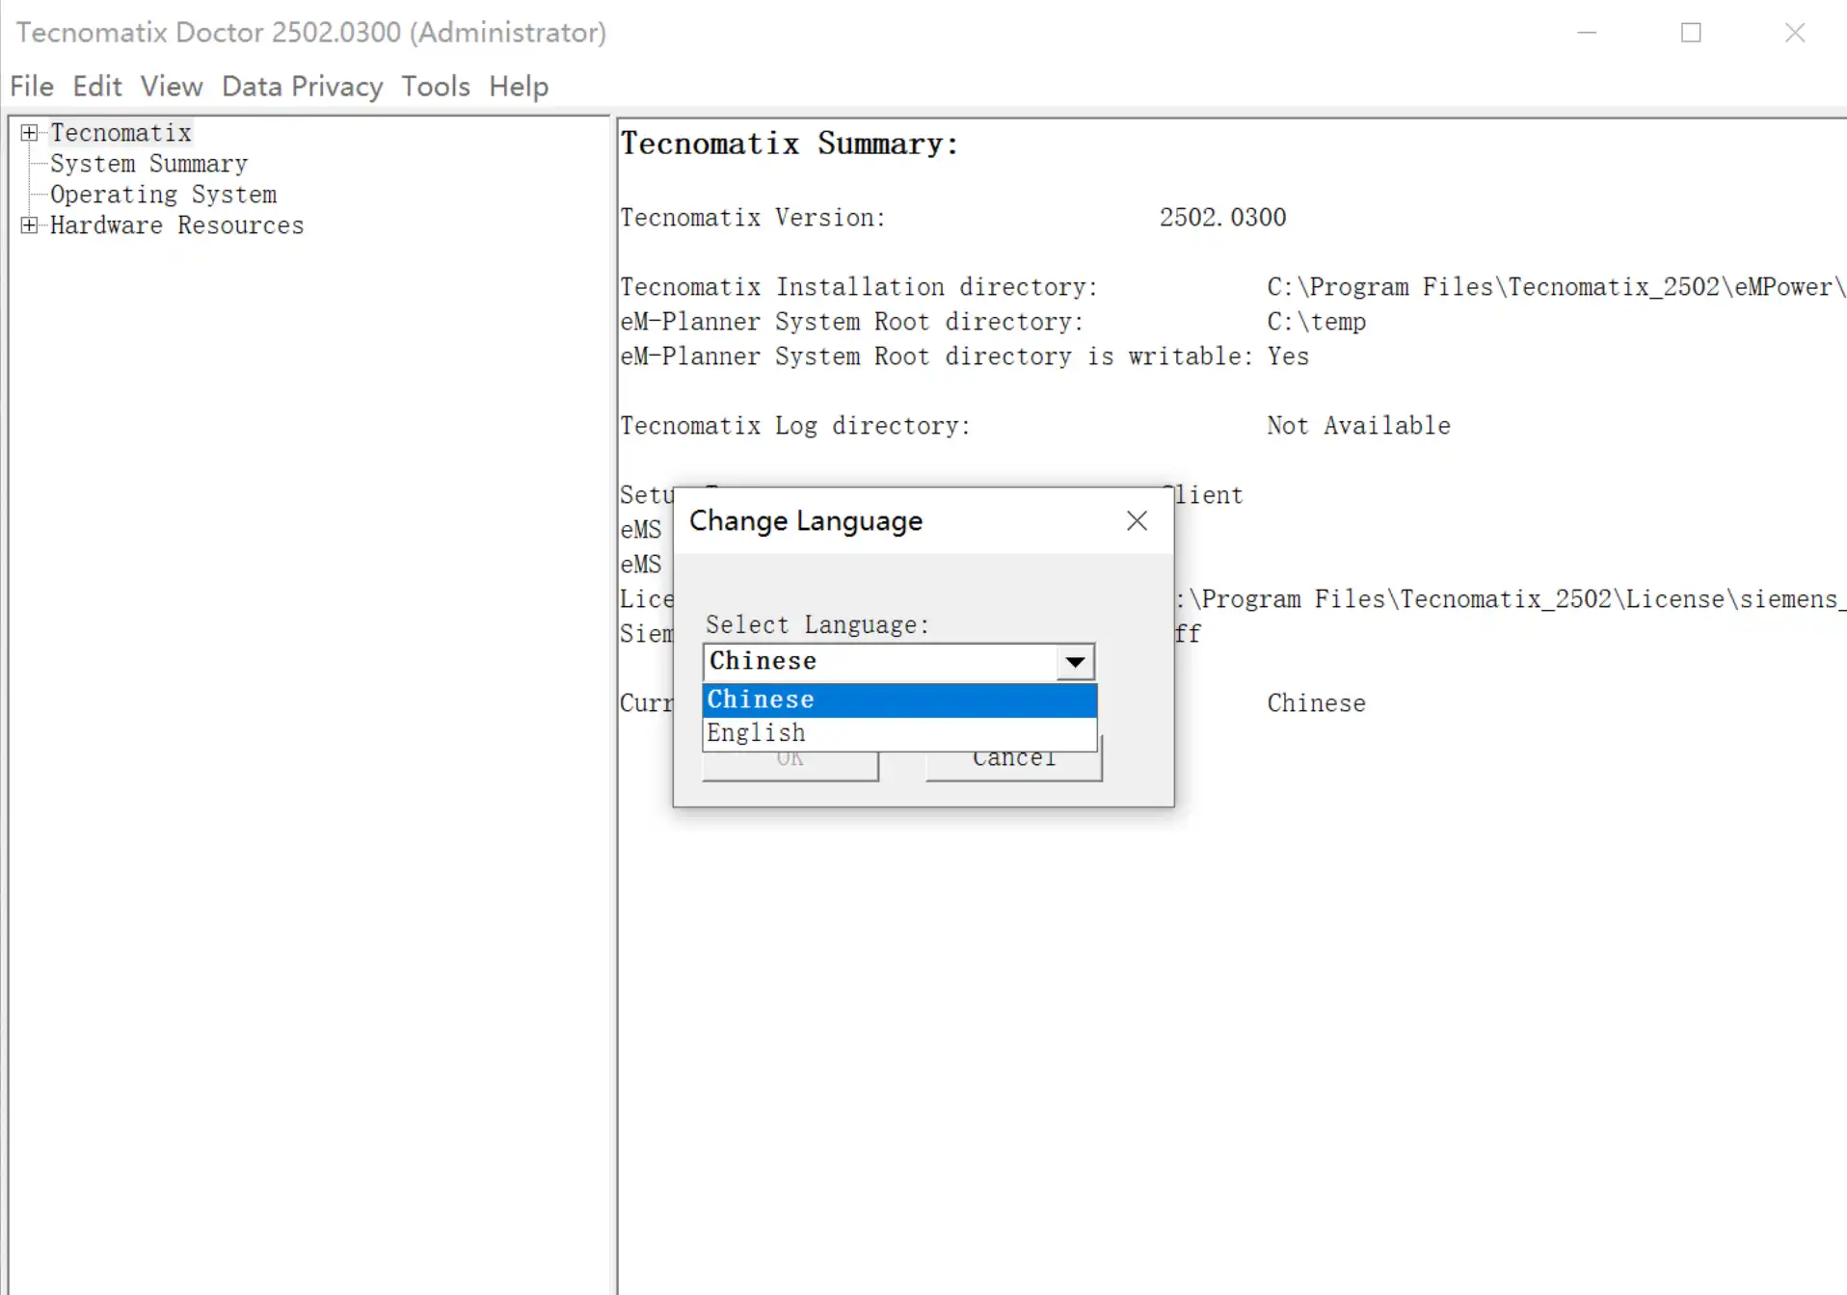The image size is (1847, 1295).
Task: Open the File menu
Action: pos(32,87)
